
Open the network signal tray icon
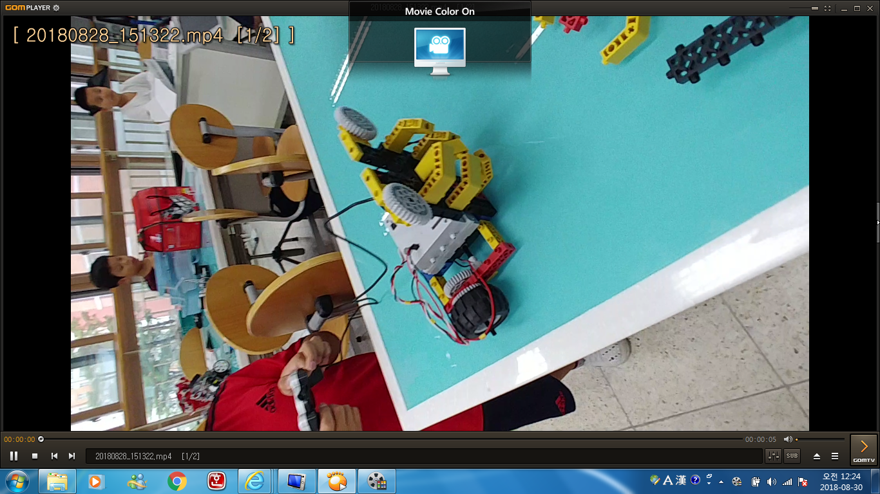787,481
